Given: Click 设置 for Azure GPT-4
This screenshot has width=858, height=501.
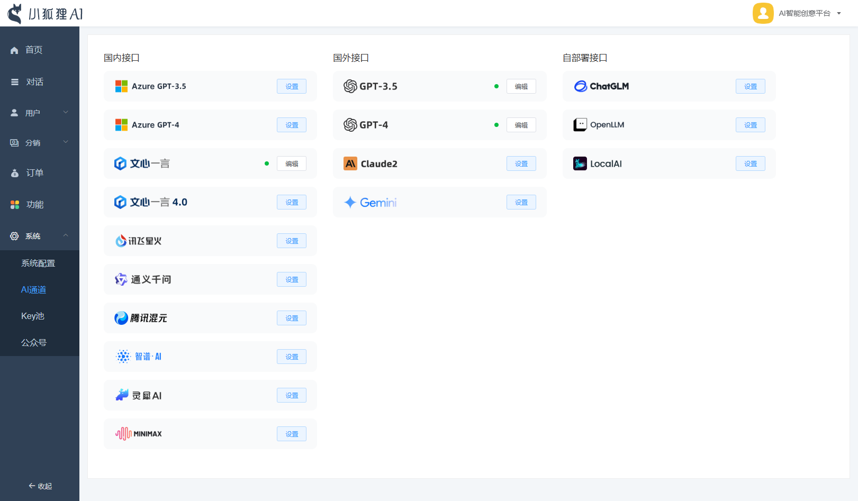Looking at the screenshot, I should [292, 125].
